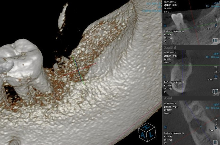Screen dimensions: 220x145
Task: Click 'Series : 1' in the Sagittal pane
Action: [168, 63]
